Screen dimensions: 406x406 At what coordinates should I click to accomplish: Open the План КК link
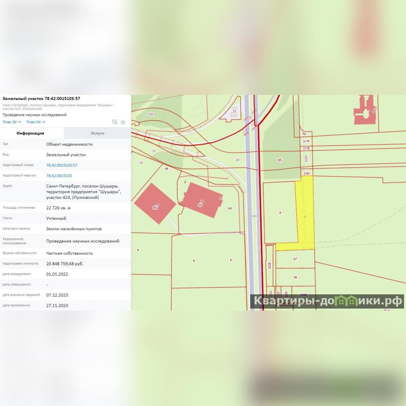36,122
